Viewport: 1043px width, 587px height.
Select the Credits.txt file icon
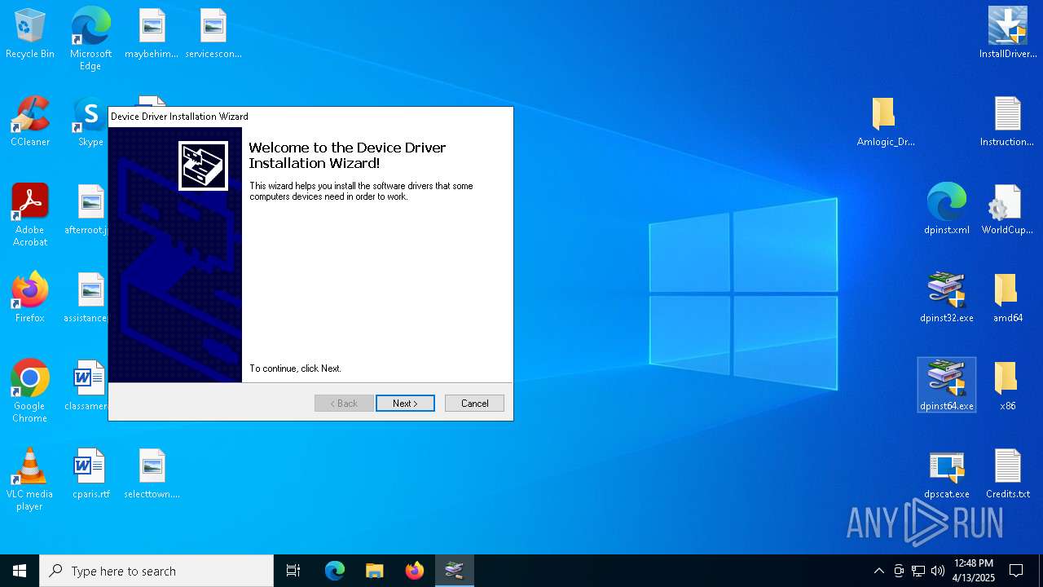click(x=1008, y=474)
